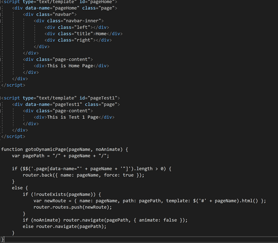Screen dimensions: 278x243
Task: Click the class="right" div line
Action: click(78, 40)
